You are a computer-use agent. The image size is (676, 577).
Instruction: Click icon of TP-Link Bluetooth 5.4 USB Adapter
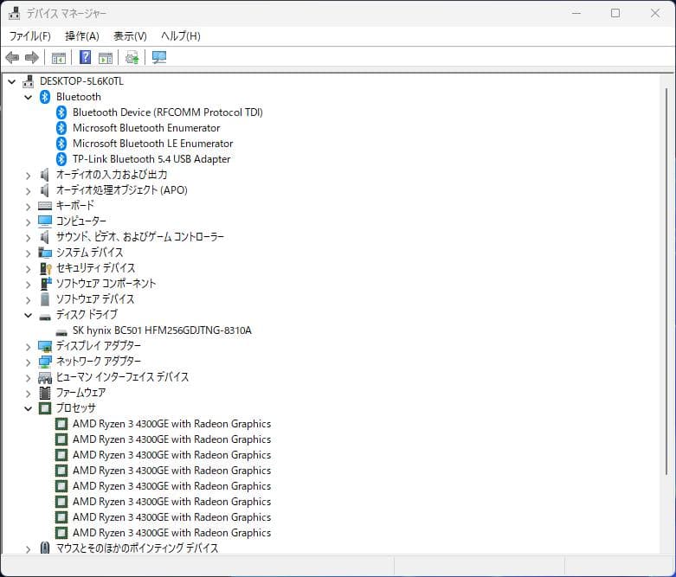pyautogui.click(x=61, y=159)
